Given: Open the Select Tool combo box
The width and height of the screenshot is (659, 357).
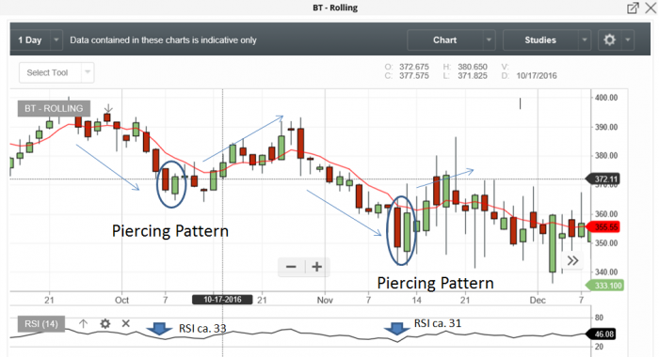Looking at the screenshot, I should tap(56, 72).
